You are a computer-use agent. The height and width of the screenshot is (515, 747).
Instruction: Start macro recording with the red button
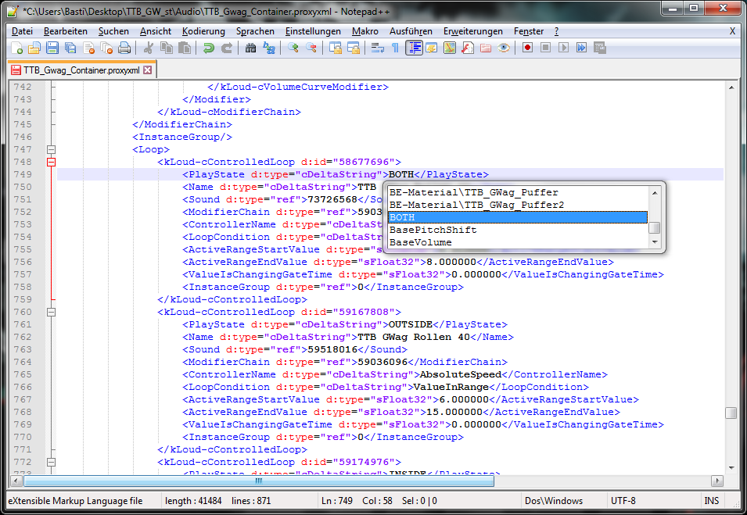click(528, 48)
